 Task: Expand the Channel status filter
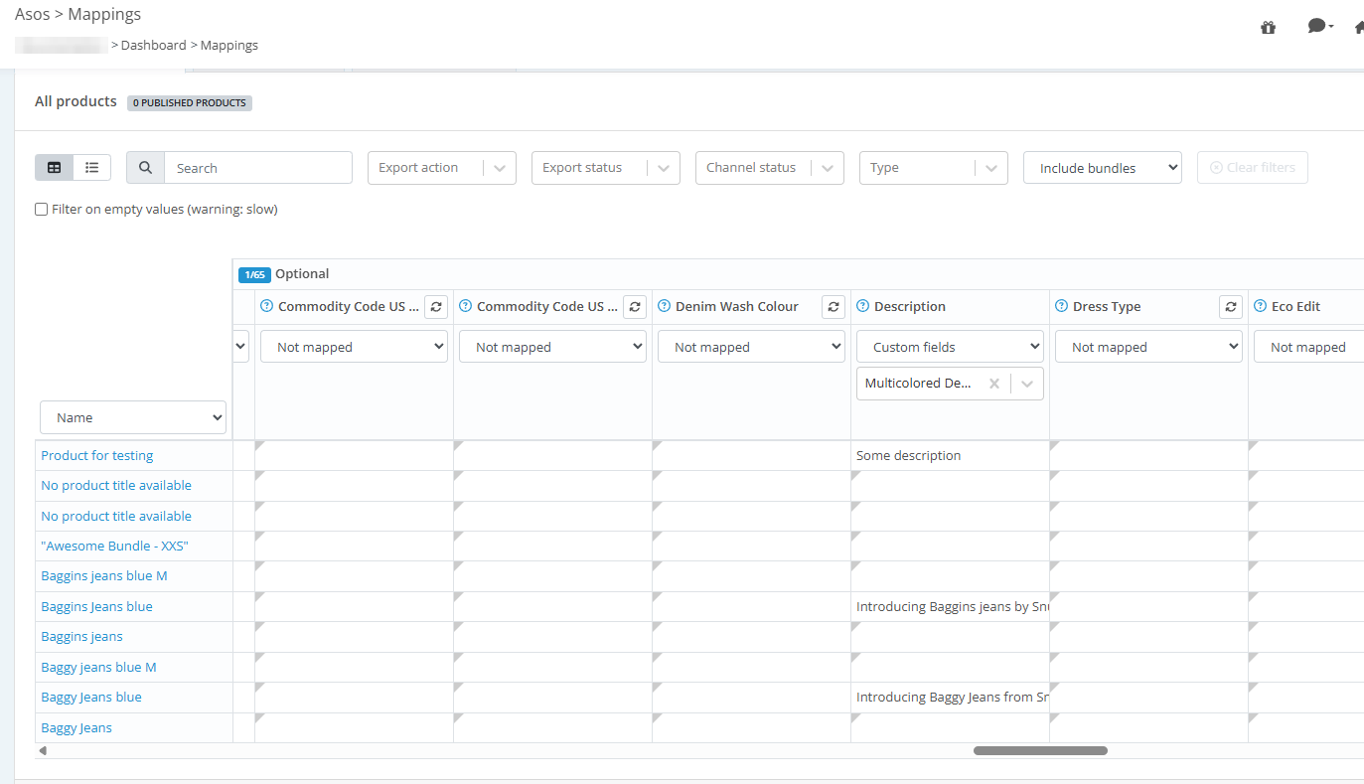pyautogui.click(x=769, y=167)
